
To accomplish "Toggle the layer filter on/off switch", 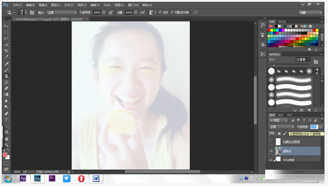I will tap(322, 120).
